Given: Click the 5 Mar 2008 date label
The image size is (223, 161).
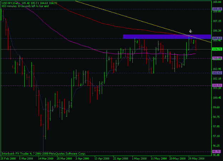Looking at the screenshot, I should coord(26,159).
